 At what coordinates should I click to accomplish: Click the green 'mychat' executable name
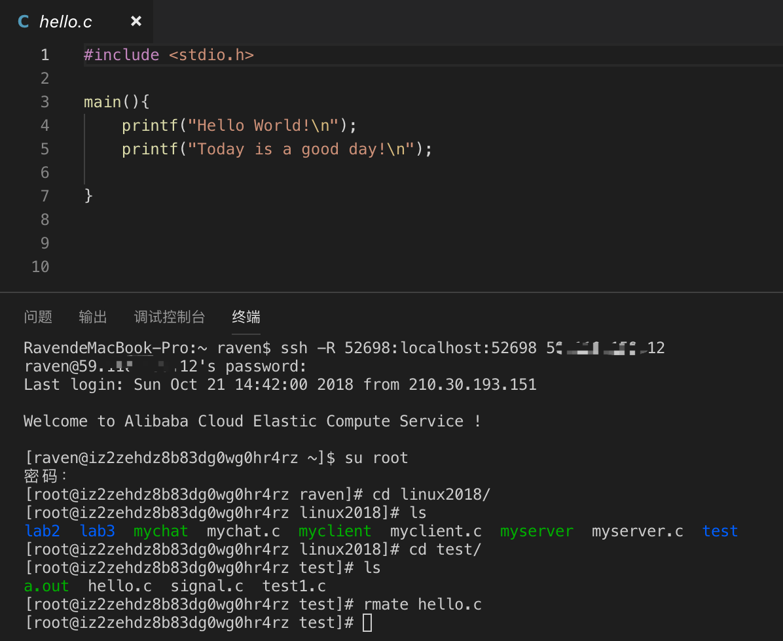click(161, 531)
